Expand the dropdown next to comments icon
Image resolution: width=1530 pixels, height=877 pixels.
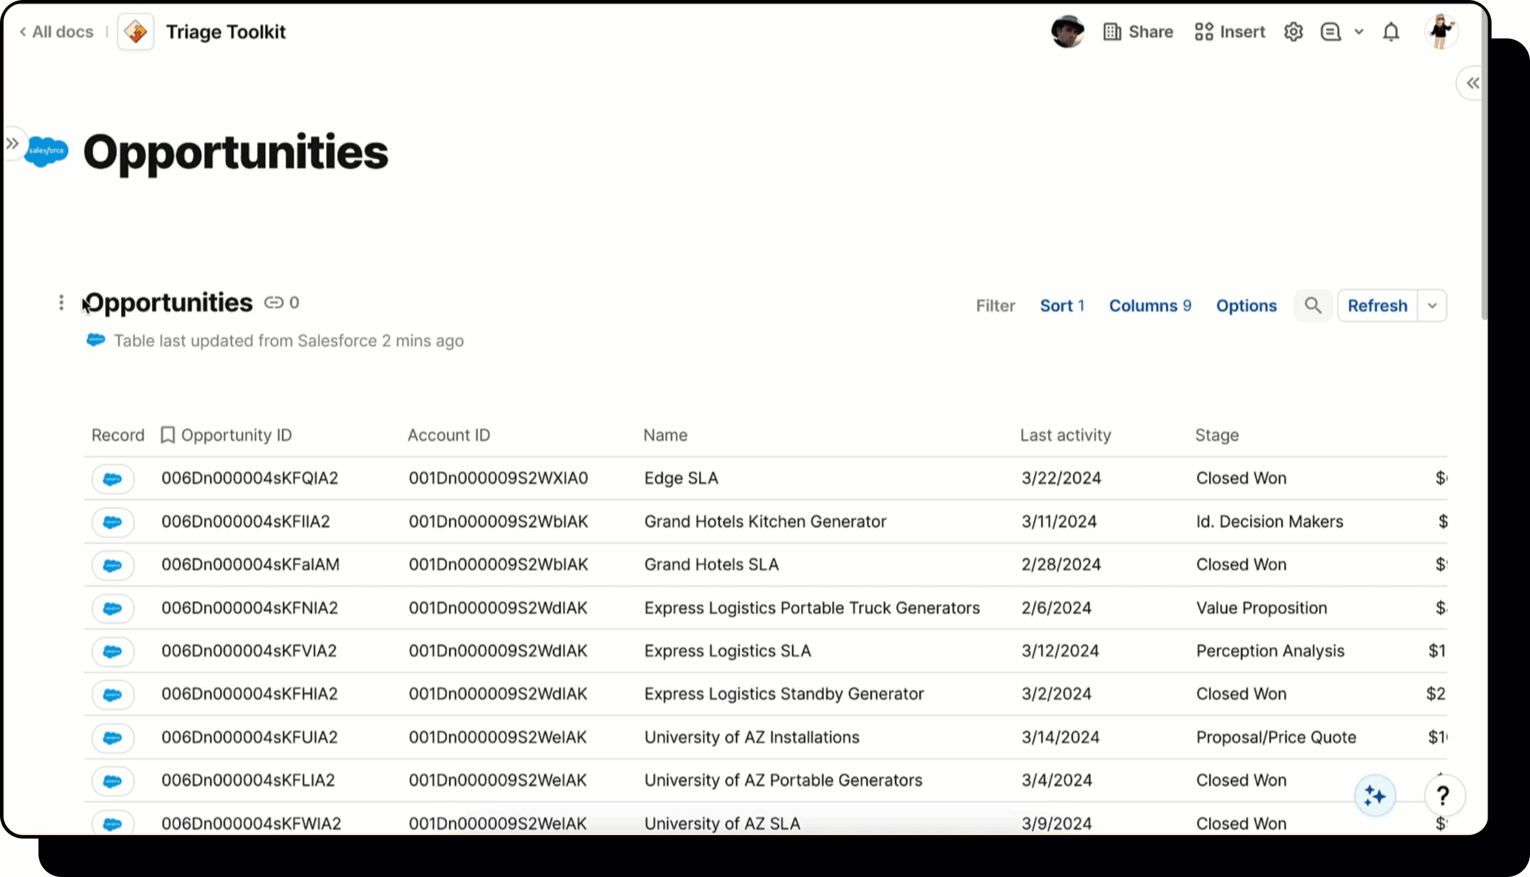(1359, 32)
